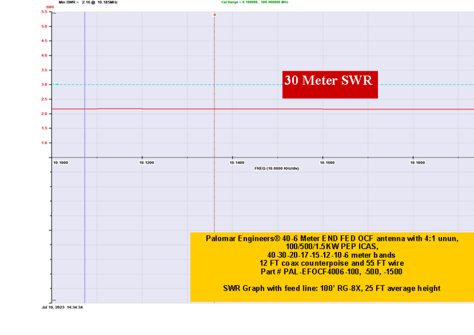Click the Part # PAL-EFOCF4006 line
The width and height of the screenshot is (474, 335).
click(331, 272)
